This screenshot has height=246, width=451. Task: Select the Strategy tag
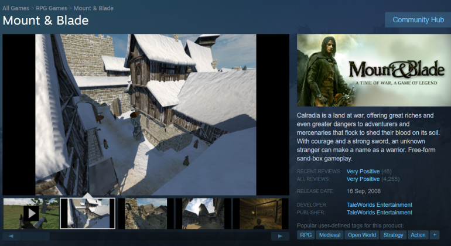(x=393, y=235)
